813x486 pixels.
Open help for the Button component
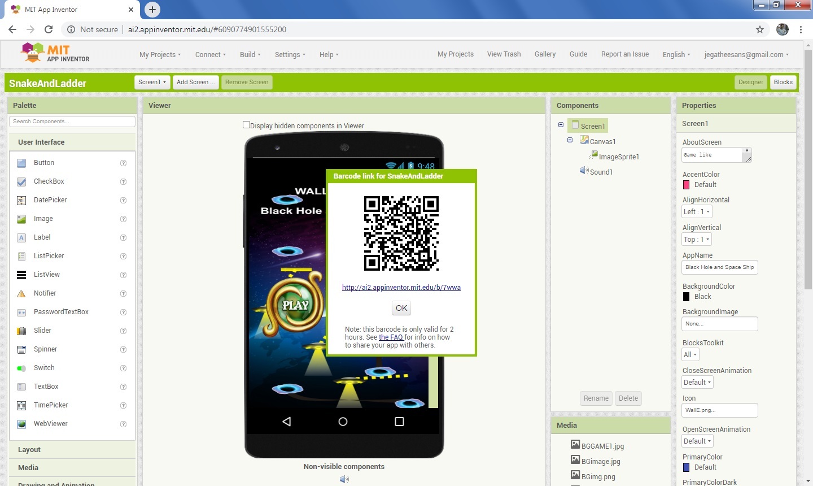(123, 163)
